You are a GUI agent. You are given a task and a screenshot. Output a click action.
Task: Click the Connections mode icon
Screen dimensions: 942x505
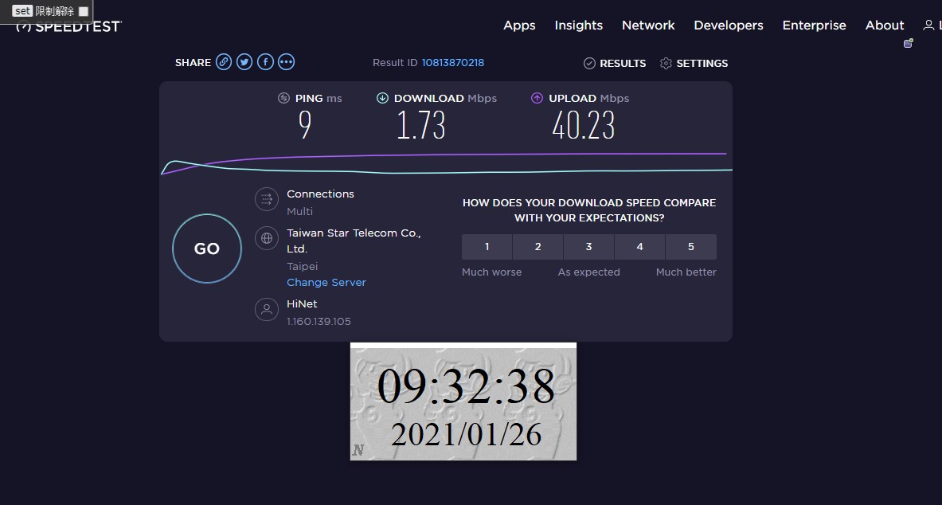pos(267,199)
